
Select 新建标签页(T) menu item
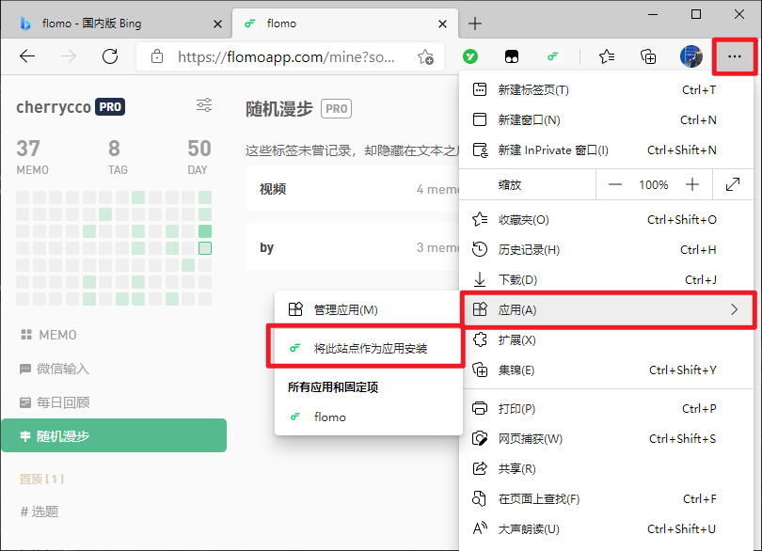click(x=608, y=90)
